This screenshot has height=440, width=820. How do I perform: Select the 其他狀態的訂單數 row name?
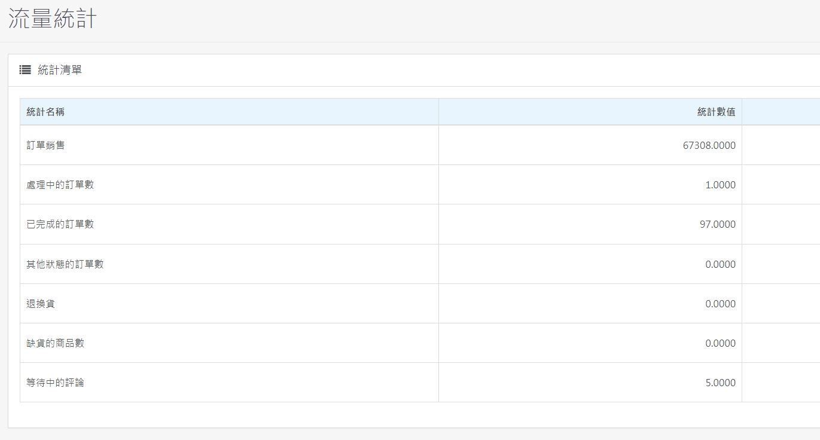[x=65, y=264]
